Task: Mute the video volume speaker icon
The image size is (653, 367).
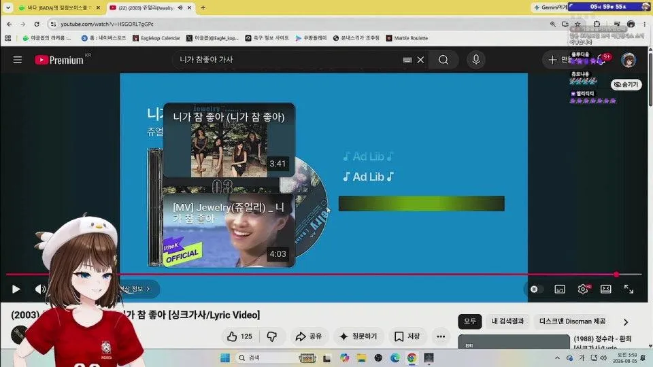Action: (40, 289)
